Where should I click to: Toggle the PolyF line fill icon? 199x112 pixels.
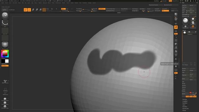tap(176, 55)
